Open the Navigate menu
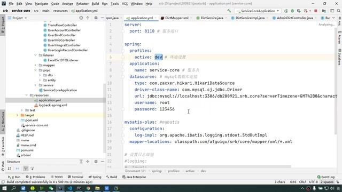Viewport: 342px width, 192px height. point(42,4)
